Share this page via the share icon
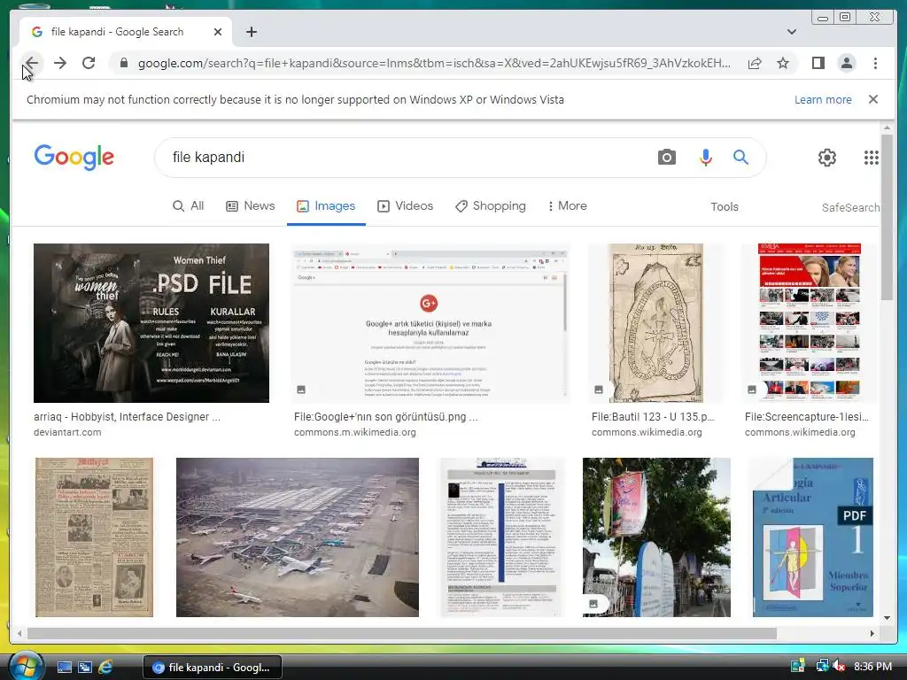 tap(755, 63)
